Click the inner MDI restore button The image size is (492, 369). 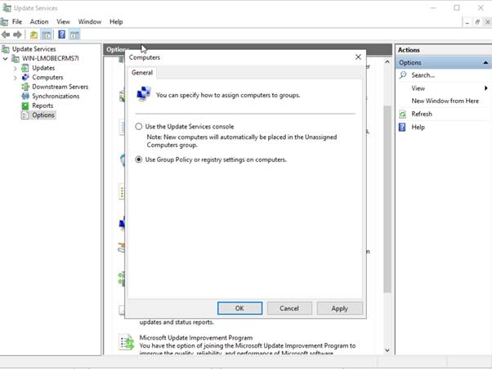(477, 22)
